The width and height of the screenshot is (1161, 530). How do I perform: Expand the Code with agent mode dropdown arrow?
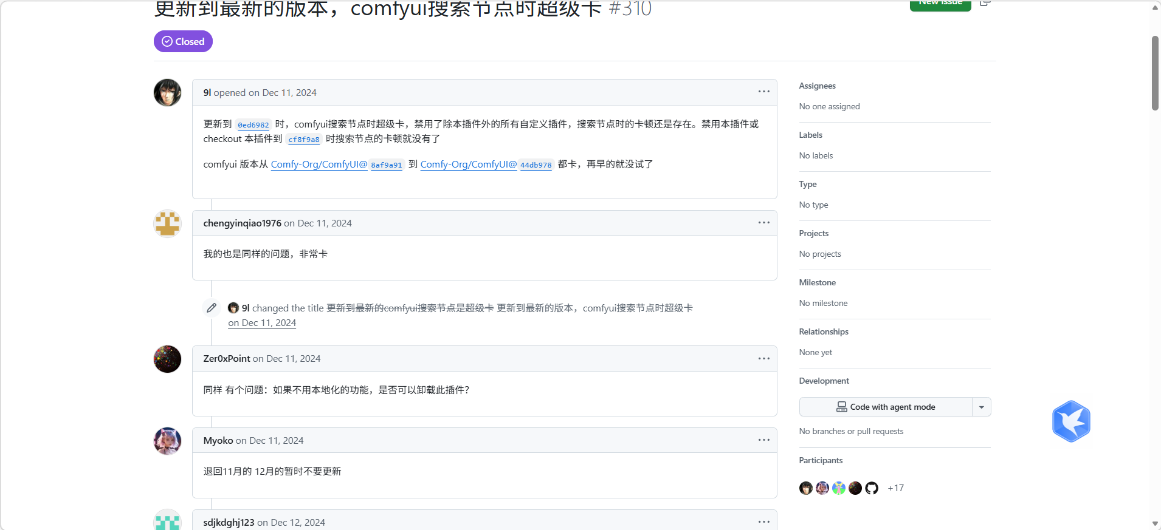click(x=982, y=407)
